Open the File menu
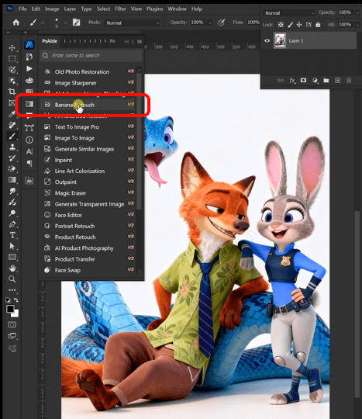Image resolution: width=362 pixels, height=419 pixels. [22, 9]
